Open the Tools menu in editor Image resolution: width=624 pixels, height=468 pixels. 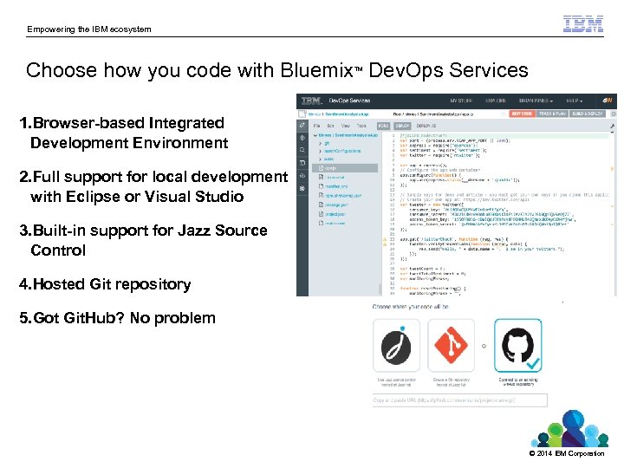(x=361, y=126)
